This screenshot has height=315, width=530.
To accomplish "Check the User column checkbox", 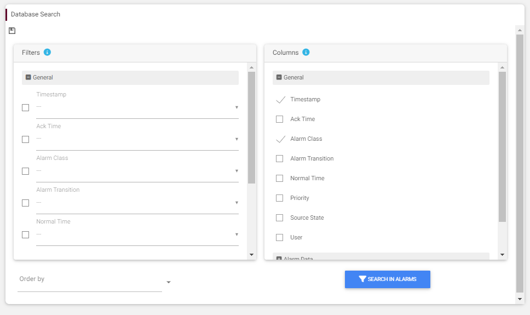I will pyautogui.click(x=279, y=237).
